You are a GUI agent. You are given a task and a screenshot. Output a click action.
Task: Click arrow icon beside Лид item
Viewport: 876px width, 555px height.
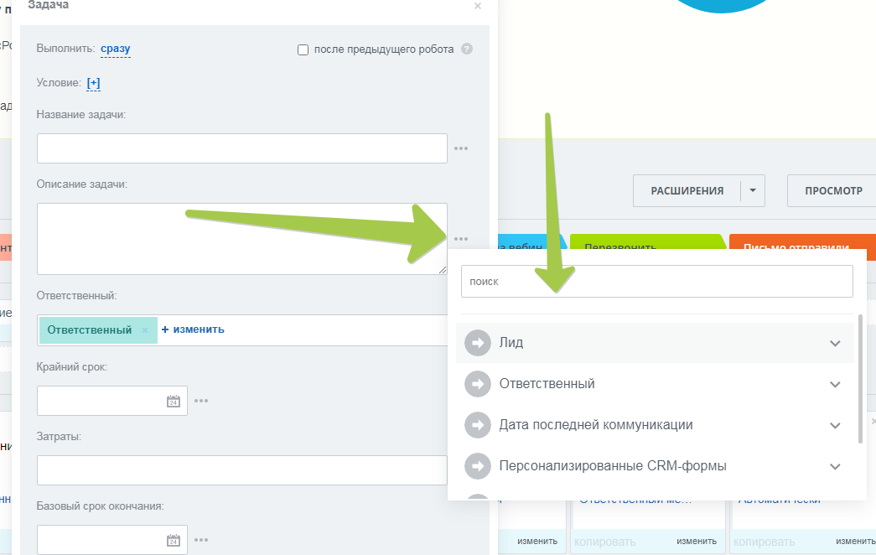[x=478, y=343]
